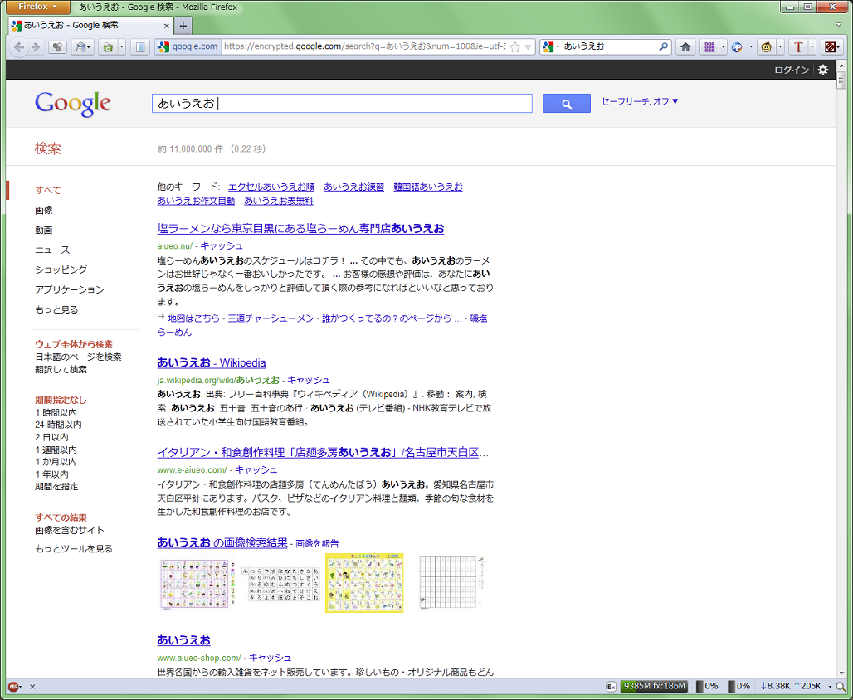Click the red T toolbar icon
Screen dimensions: 853x700
798,47
